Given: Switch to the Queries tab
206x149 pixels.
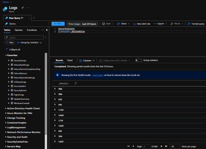Looking at the screenshot, I should (19, 30).
